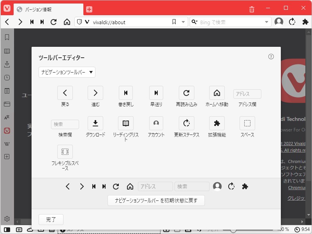312x234 pixels.
Task: Select the Extensions (拡張機能) icon in editor
Action: pyautogui.click(x=217, y=123)
